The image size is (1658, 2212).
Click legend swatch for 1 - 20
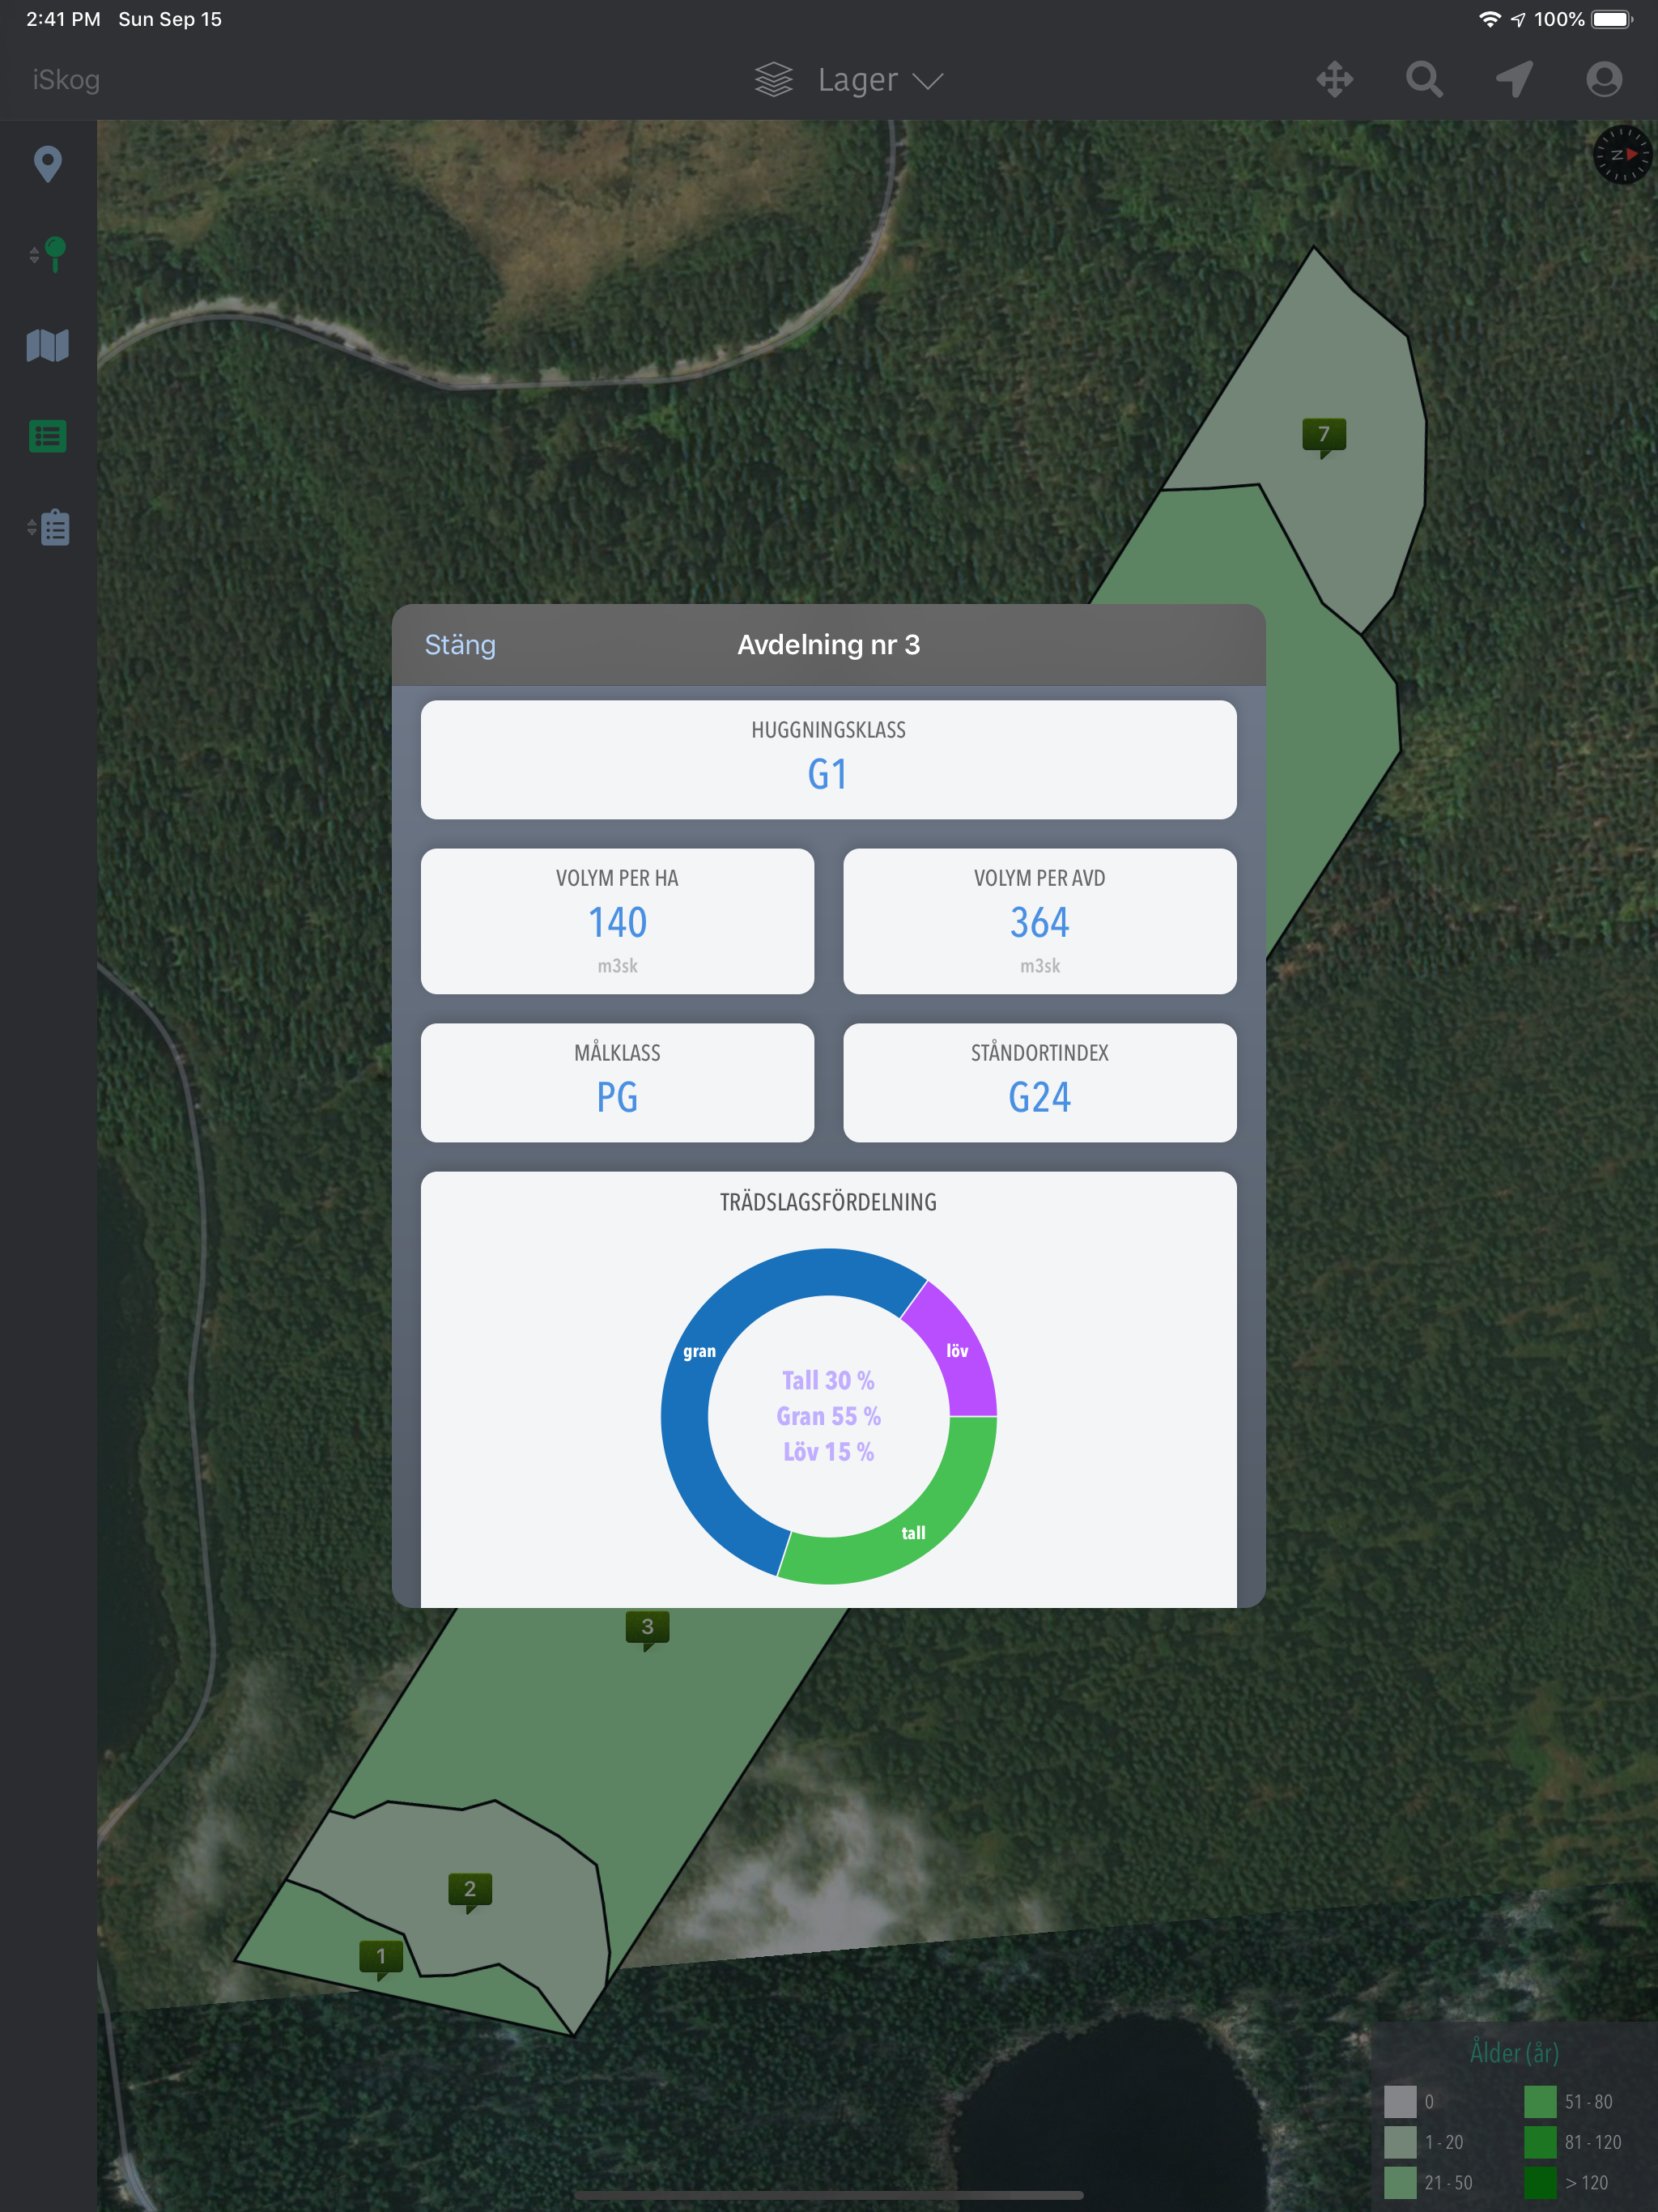[1400, 2142]
